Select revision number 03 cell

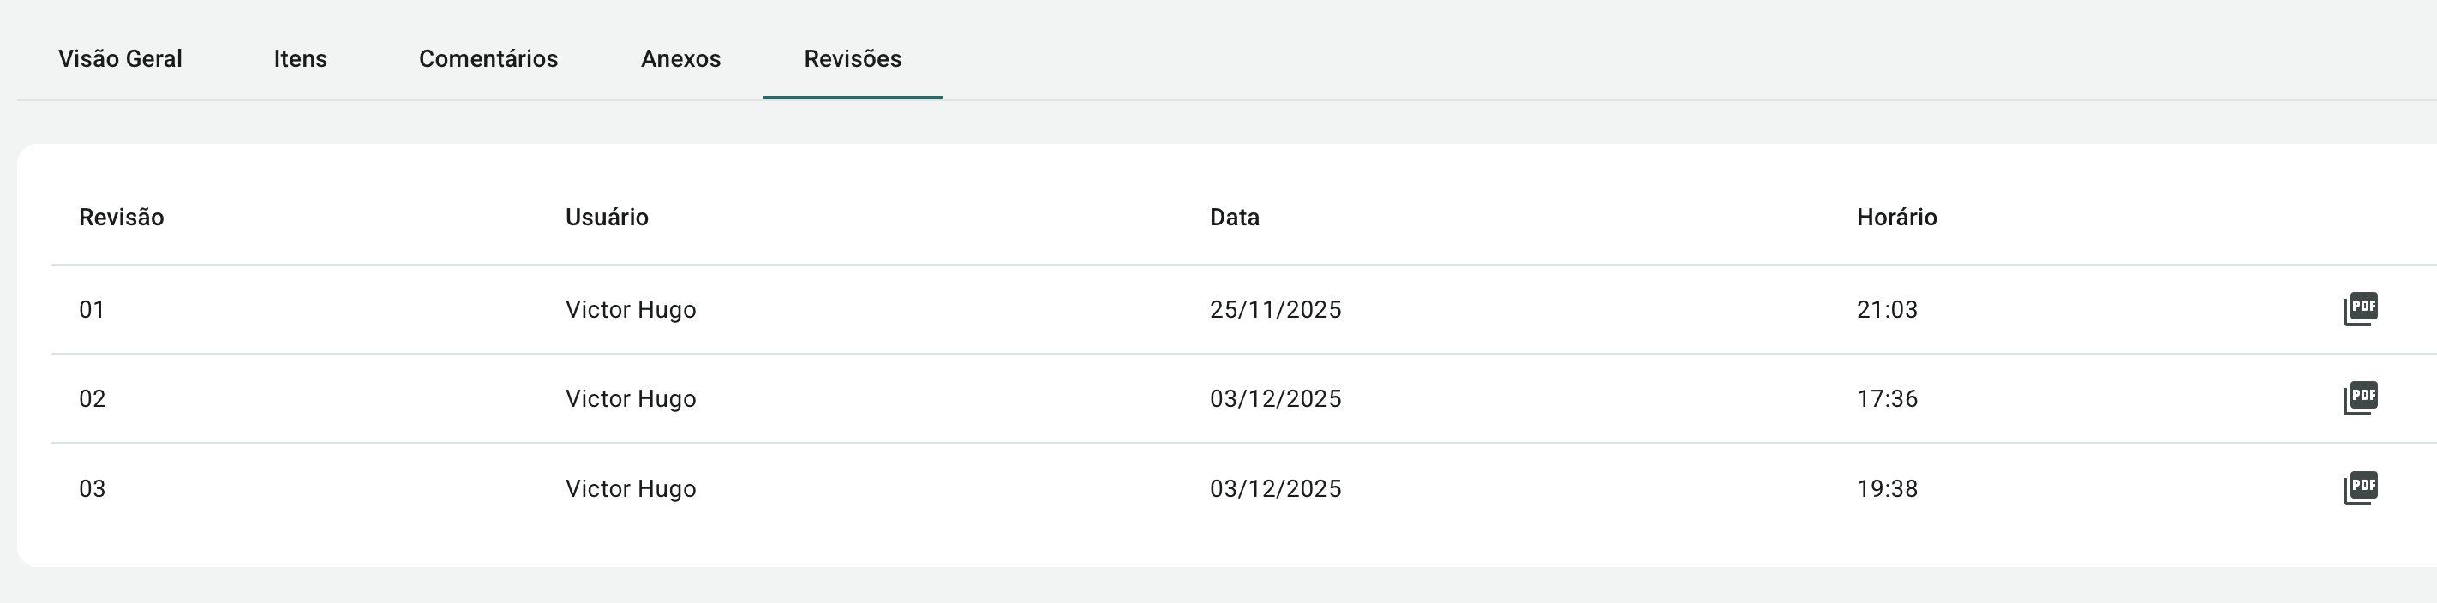tap(92, 488)
